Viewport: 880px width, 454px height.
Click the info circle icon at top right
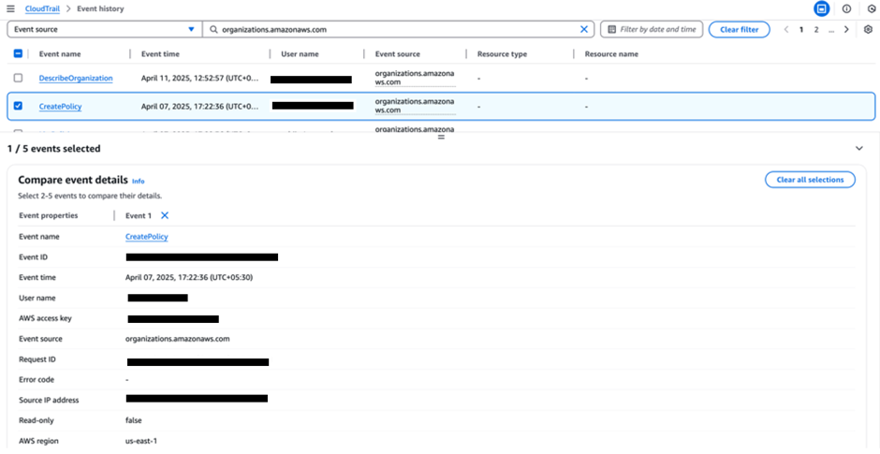[x=846, y=8]
